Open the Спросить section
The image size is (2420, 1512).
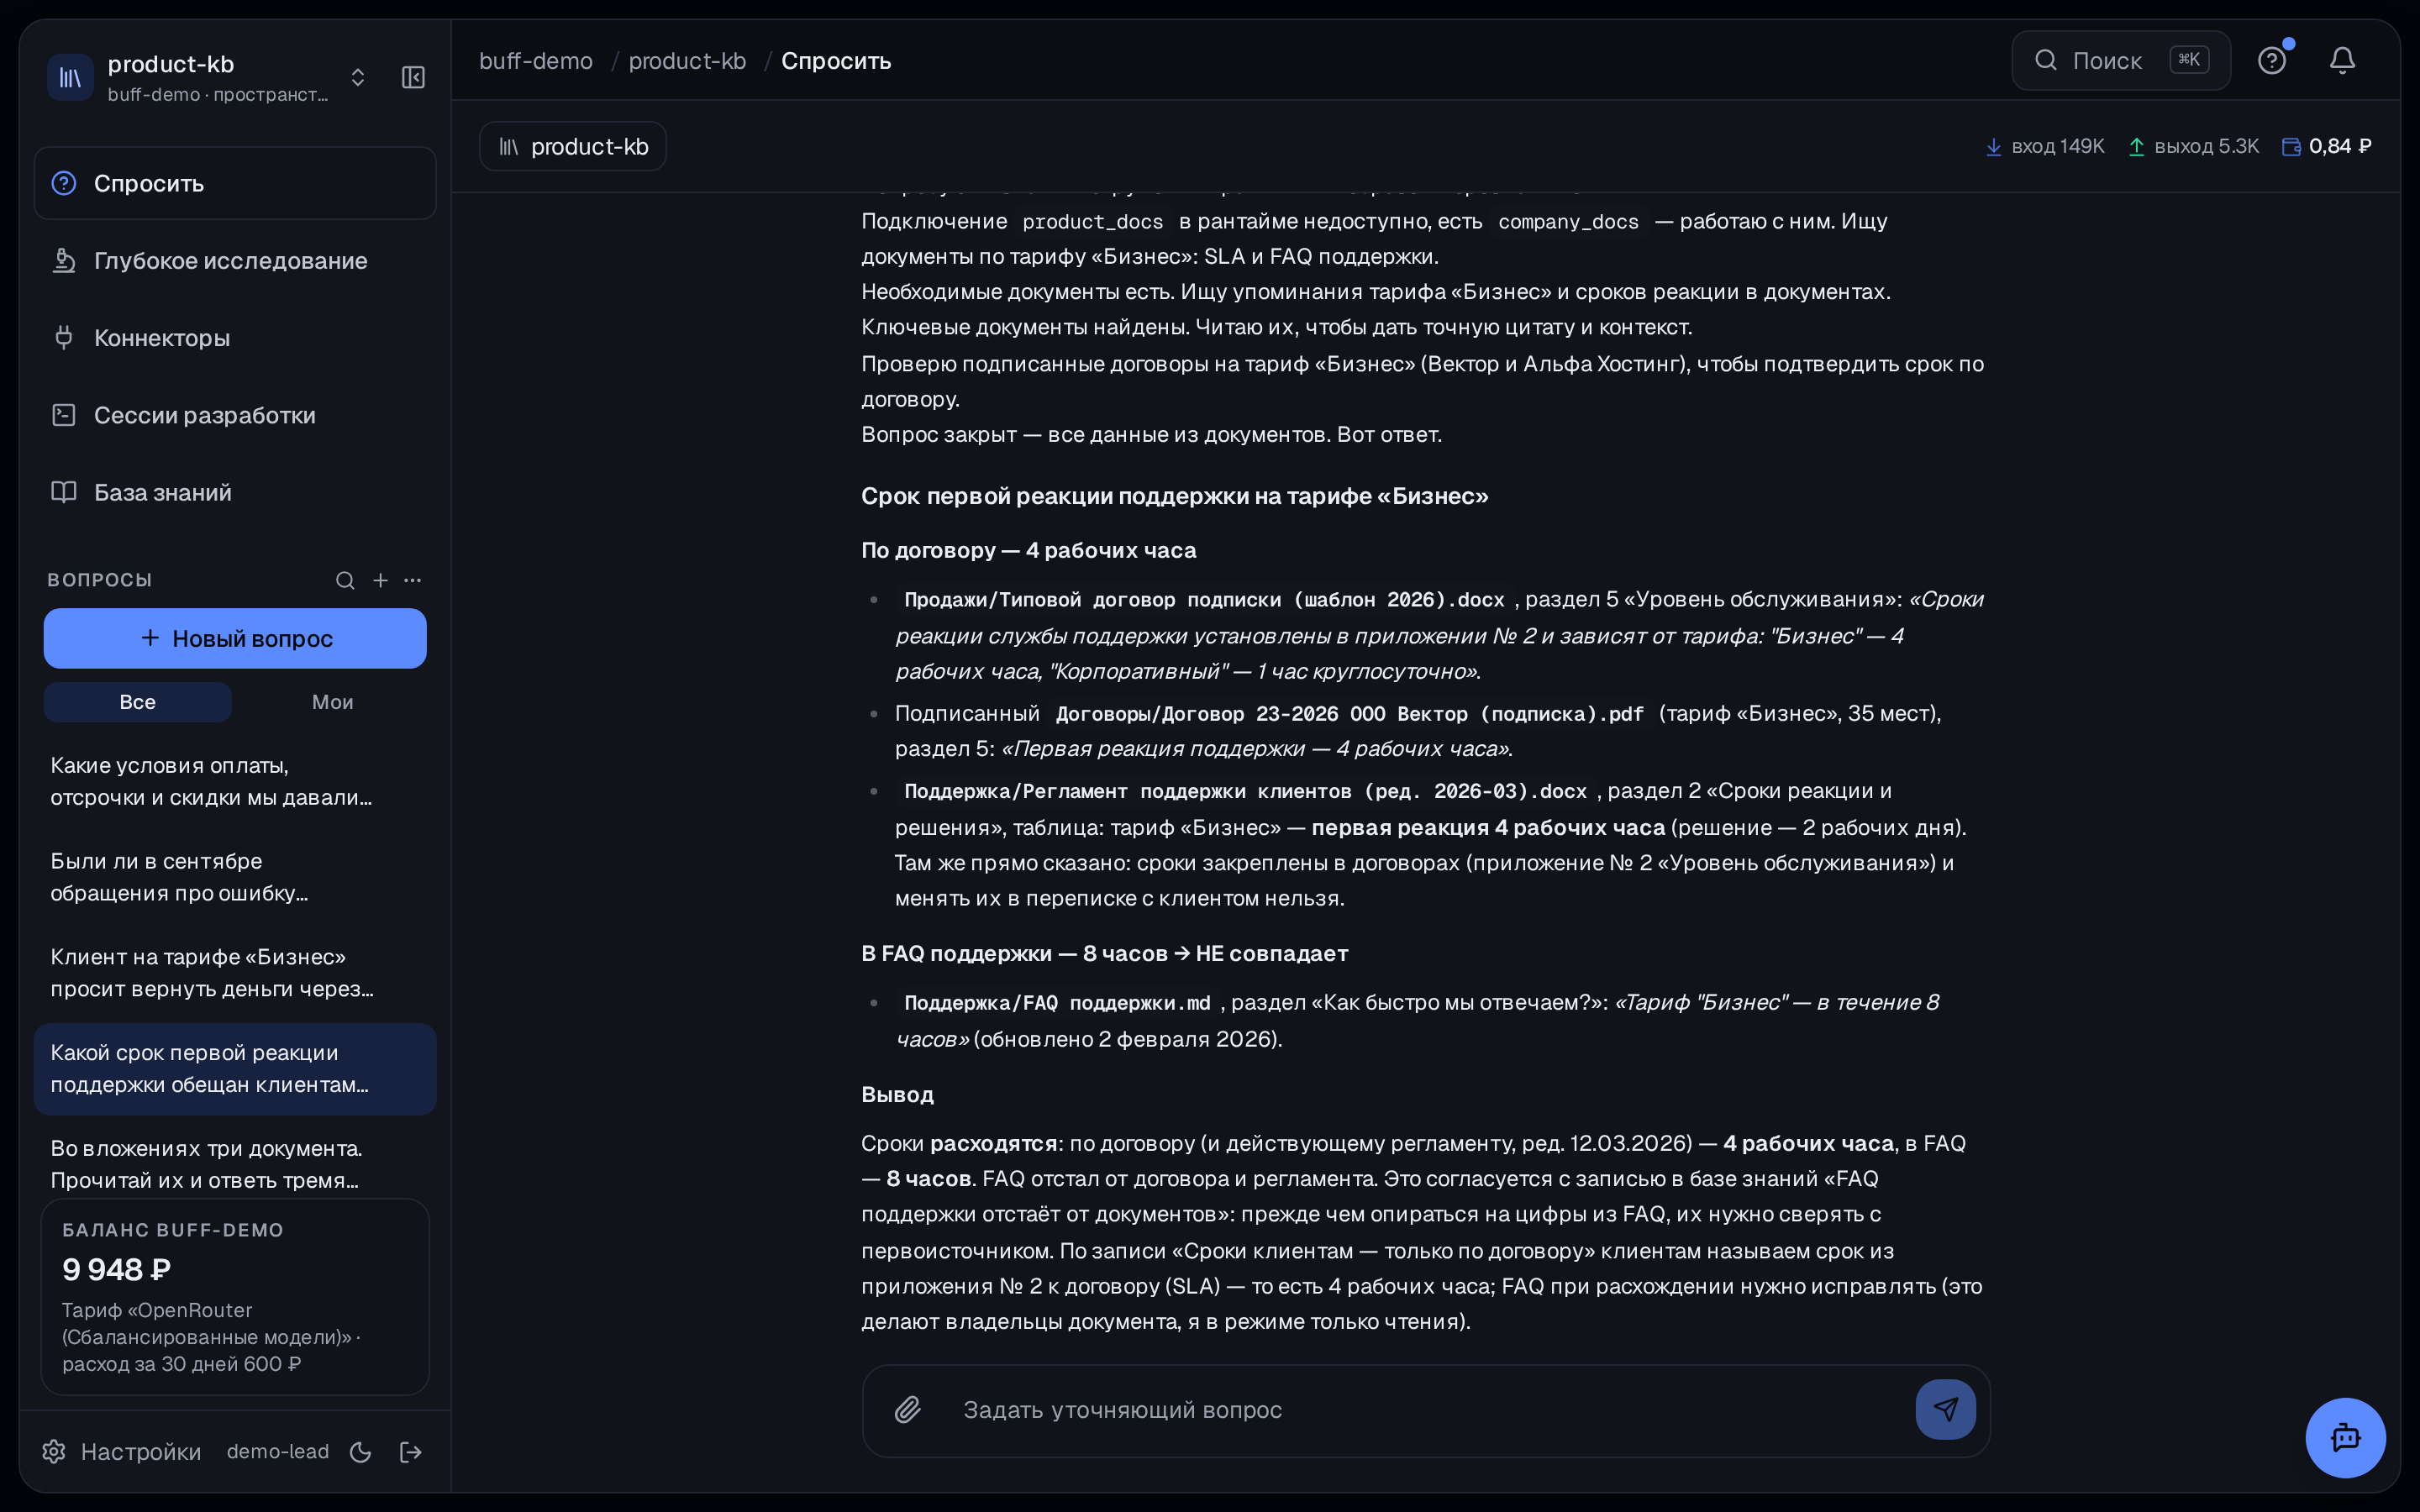click(235, 183)
